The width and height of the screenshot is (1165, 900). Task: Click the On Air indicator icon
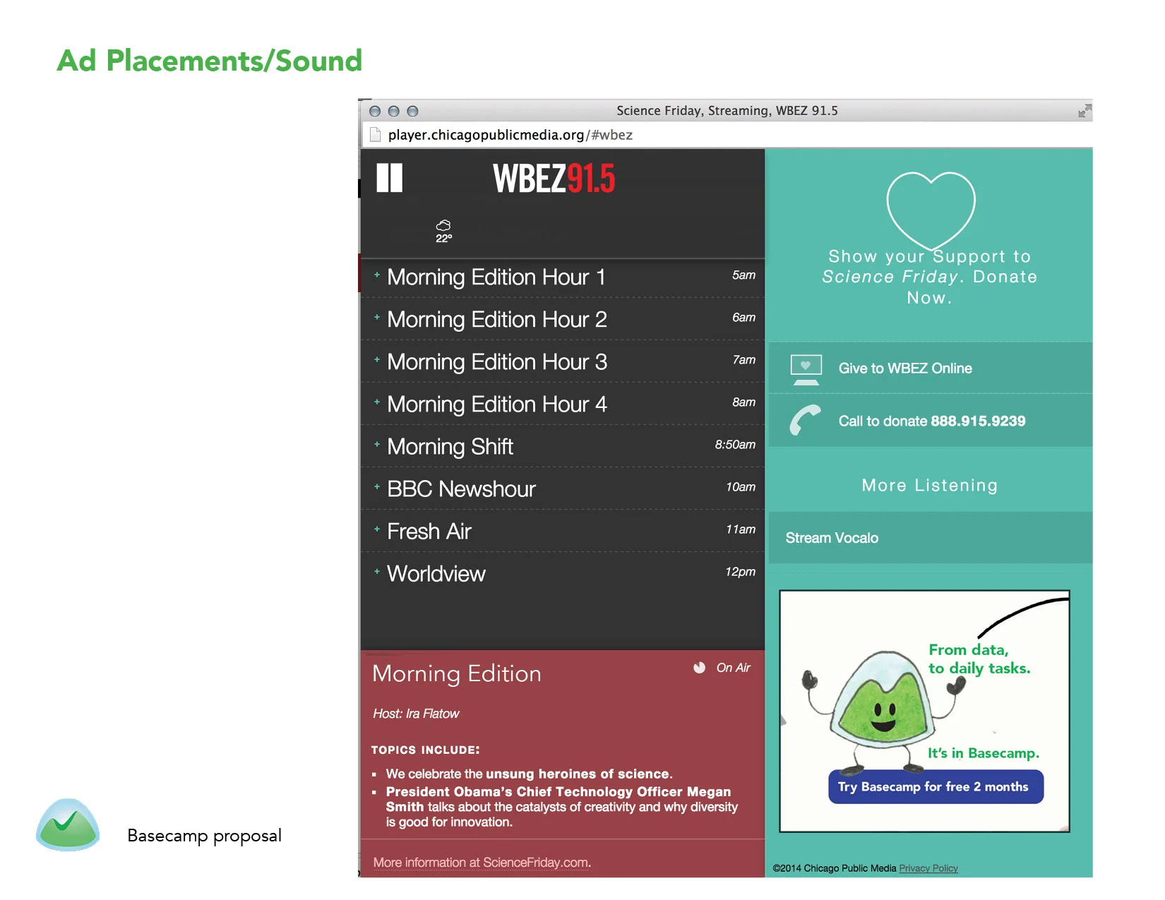point(699,668)
